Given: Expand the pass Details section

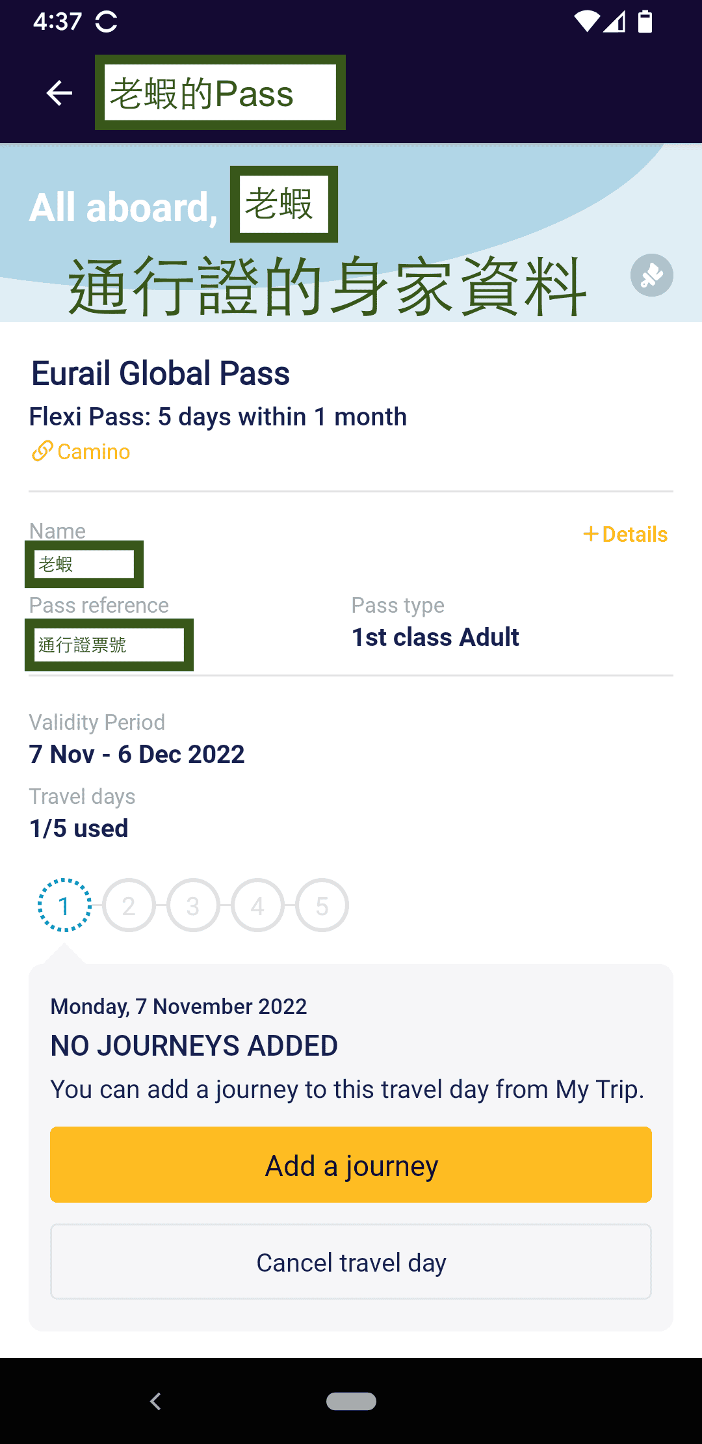Looking at the screenshot, I should (x=625, y=534).
